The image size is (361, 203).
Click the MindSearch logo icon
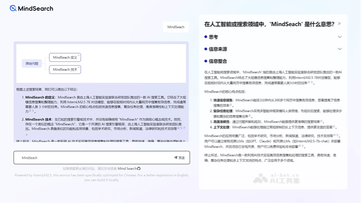tap(14, 8)
